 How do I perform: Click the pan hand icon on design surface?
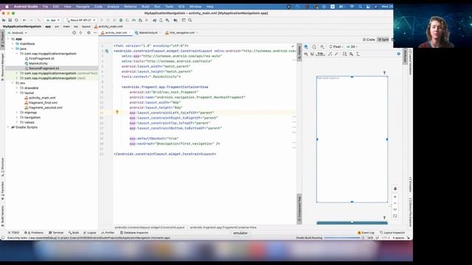coord(395,188)
